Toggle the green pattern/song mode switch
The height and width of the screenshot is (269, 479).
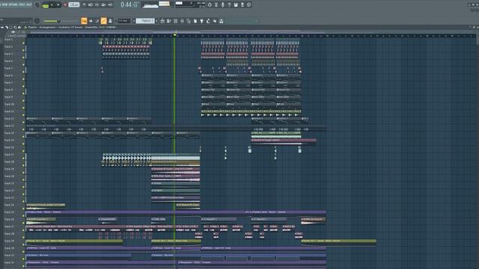click(x=45, y=5)
